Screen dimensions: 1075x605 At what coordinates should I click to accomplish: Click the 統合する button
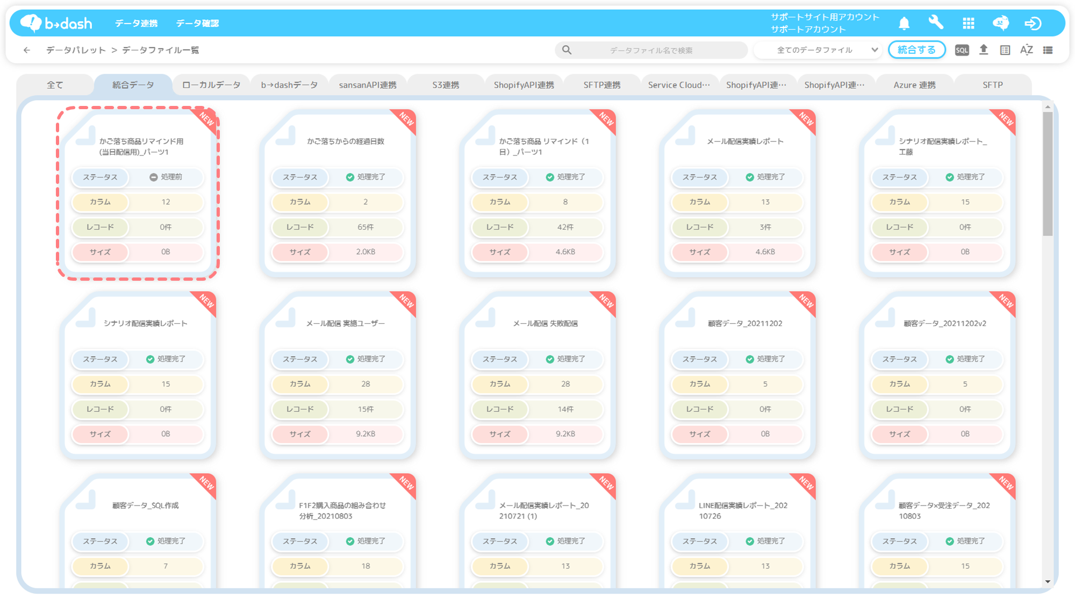[x=916, y=50]
